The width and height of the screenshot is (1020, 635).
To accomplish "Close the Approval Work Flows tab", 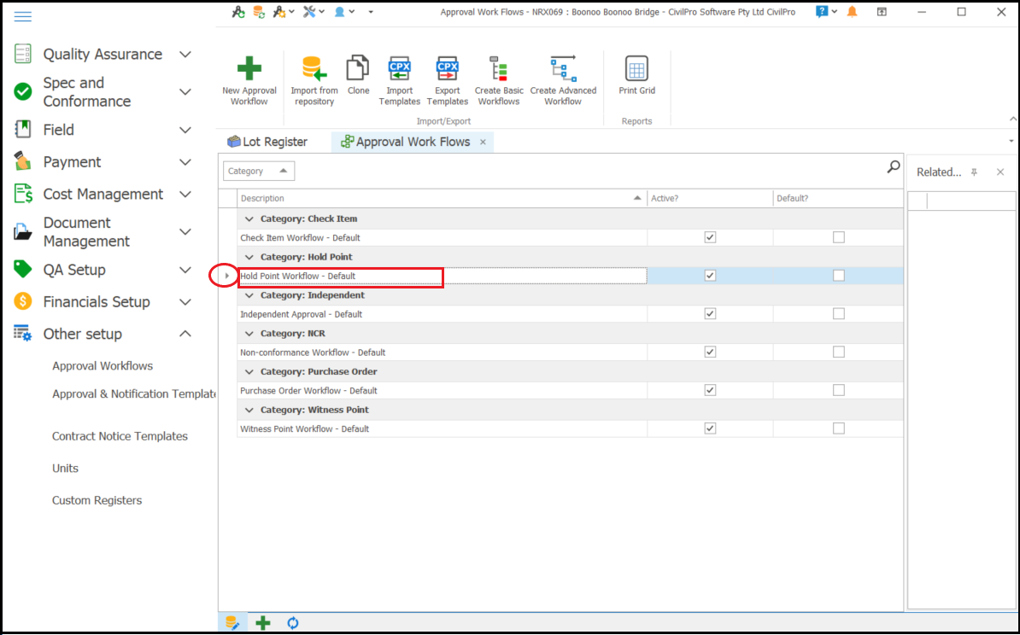I will [483, 143].
